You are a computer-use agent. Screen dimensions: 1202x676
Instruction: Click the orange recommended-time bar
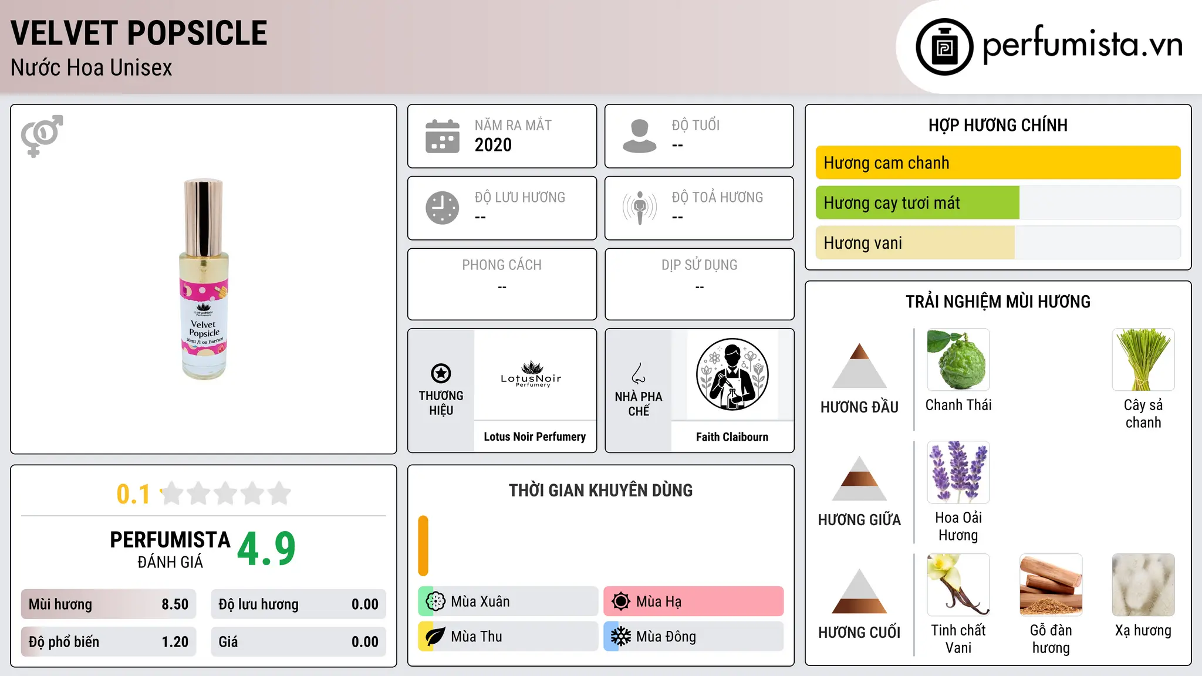(423, 546)
